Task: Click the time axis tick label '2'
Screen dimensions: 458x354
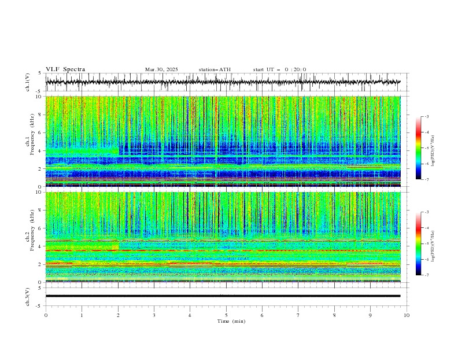Action: tap(118, 315)
